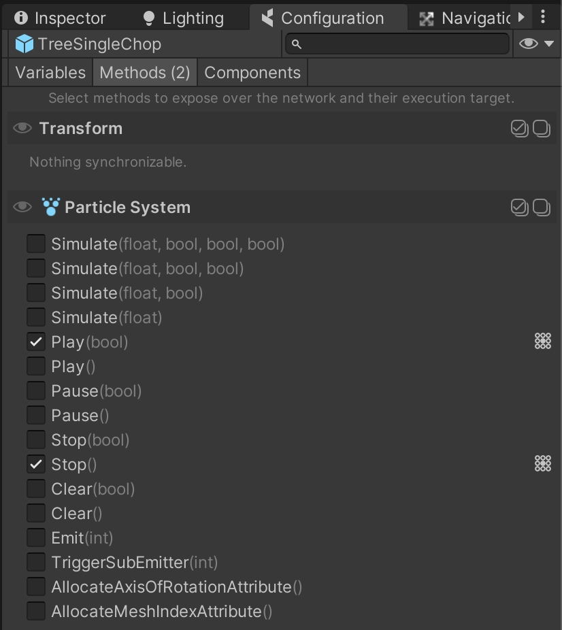Viewport: 562px width, 630px height.
Task: Click the Particle System component icon
Action: coord(50,207)
